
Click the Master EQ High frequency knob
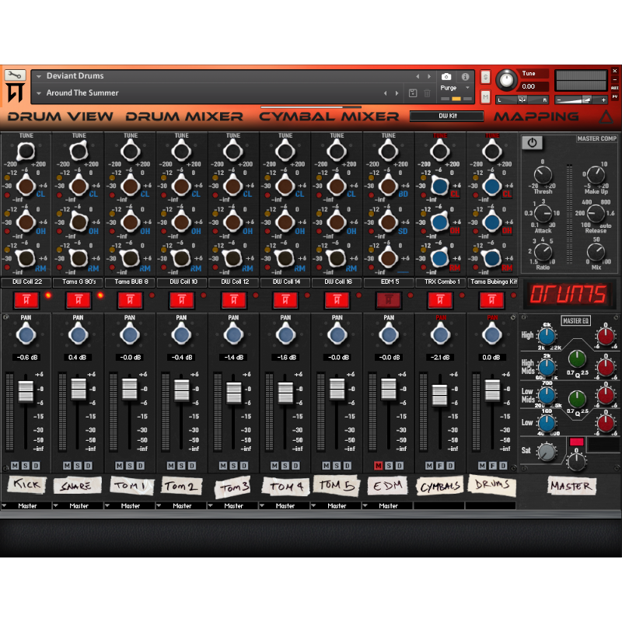click(547, 337)
